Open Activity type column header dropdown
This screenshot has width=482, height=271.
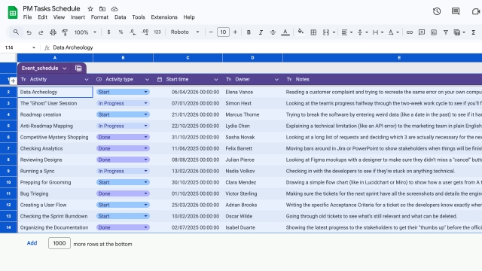(x=147, y=80)
